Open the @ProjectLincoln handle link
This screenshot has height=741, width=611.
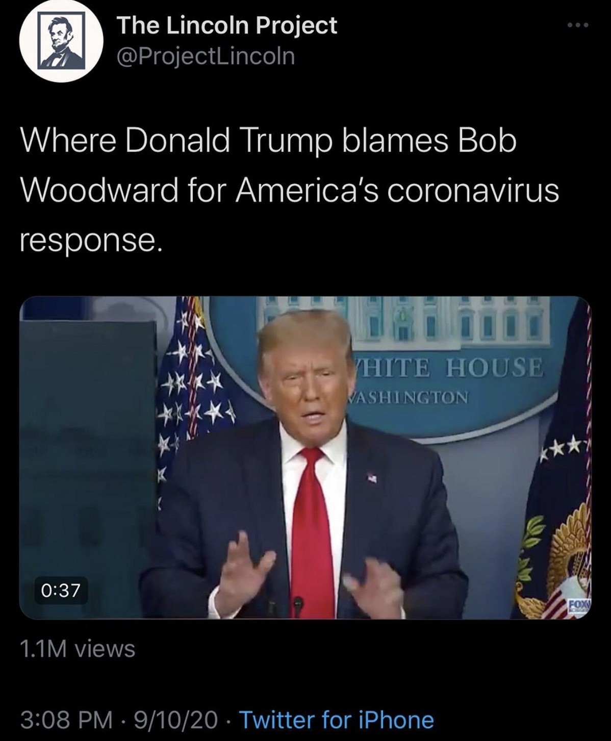[x=206, y=56]
